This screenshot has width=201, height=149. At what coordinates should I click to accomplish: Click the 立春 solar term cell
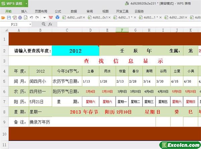91,71
